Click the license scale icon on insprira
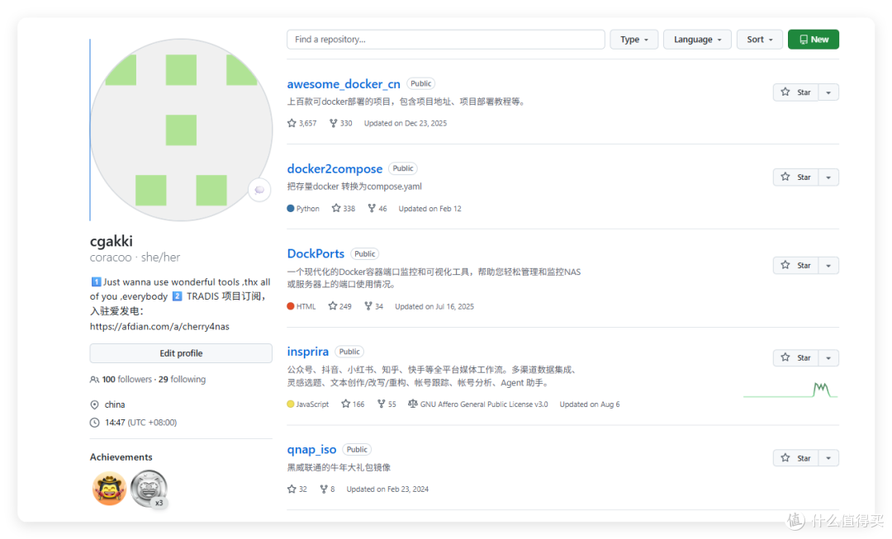This screenshot has width=892, height=539. (x=412, y=404)
